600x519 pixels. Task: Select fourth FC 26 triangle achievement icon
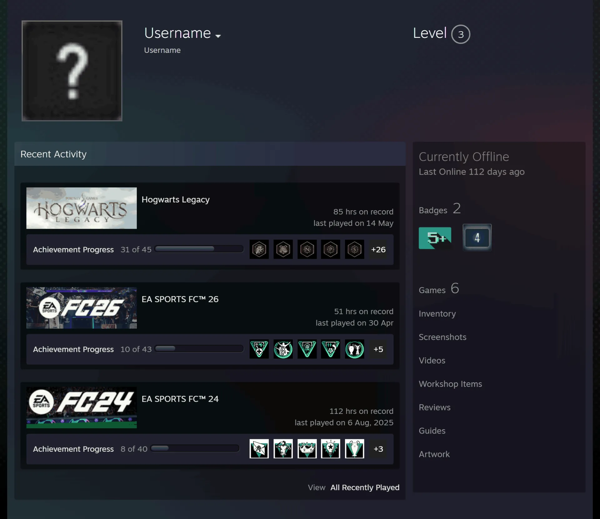tap(331, 349)
